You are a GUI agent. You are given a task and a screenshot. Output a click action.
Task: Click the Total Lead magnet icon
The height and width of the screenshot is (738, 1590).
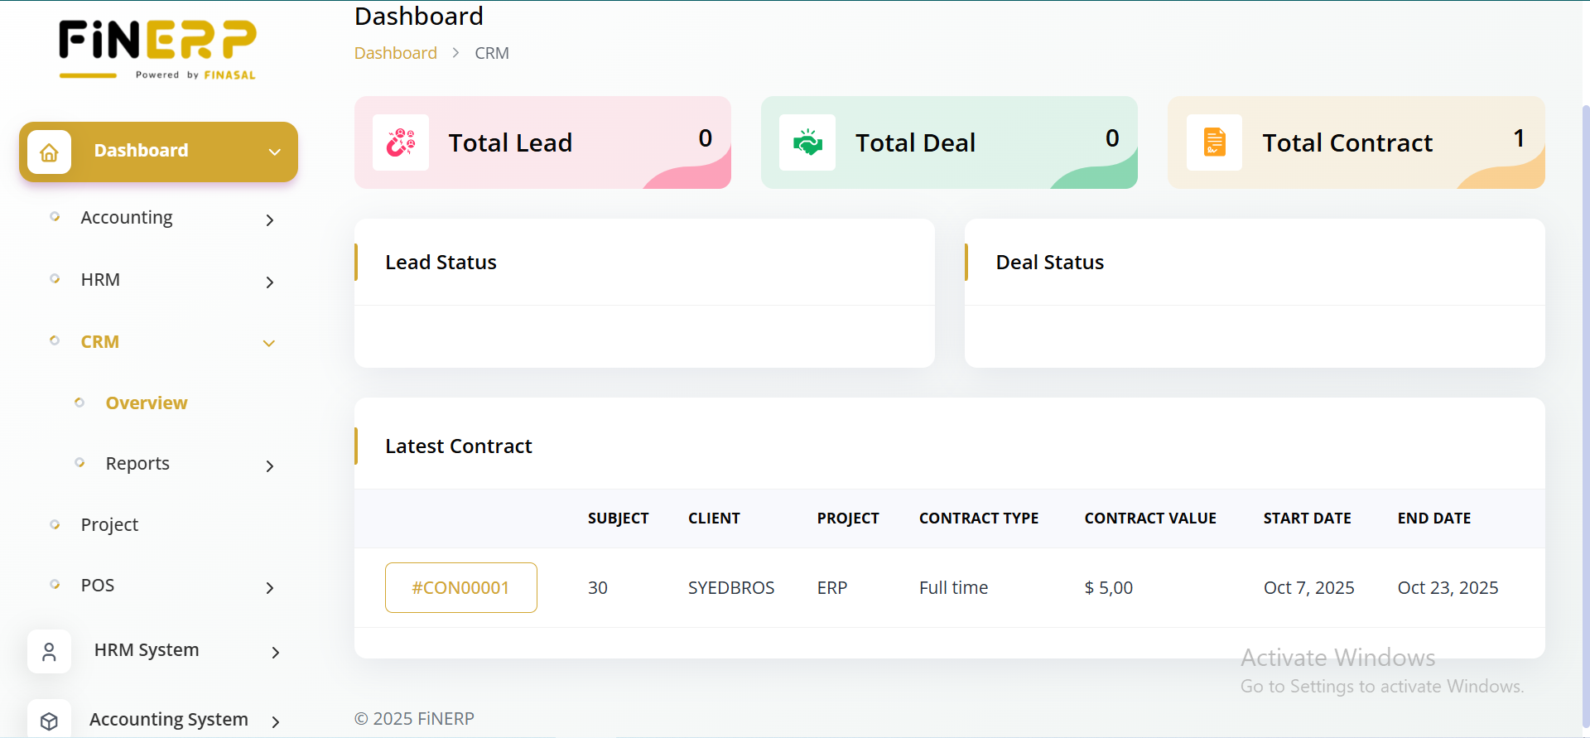pyautogui.click(x=401, y=142)
